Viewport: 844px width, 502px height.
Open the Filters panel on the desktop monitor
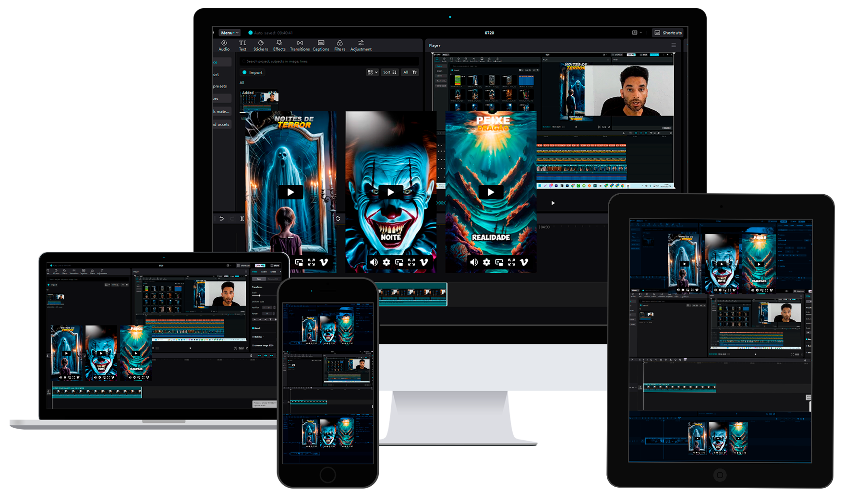point(339,46)
